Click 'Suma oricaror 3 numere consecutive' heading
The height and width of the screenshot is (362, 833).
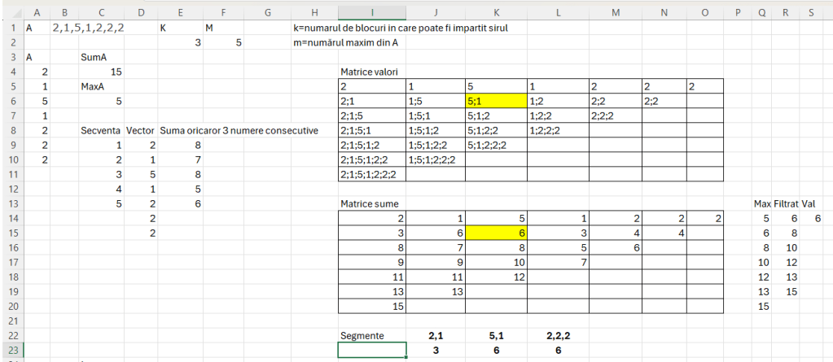tap(238, 130)
